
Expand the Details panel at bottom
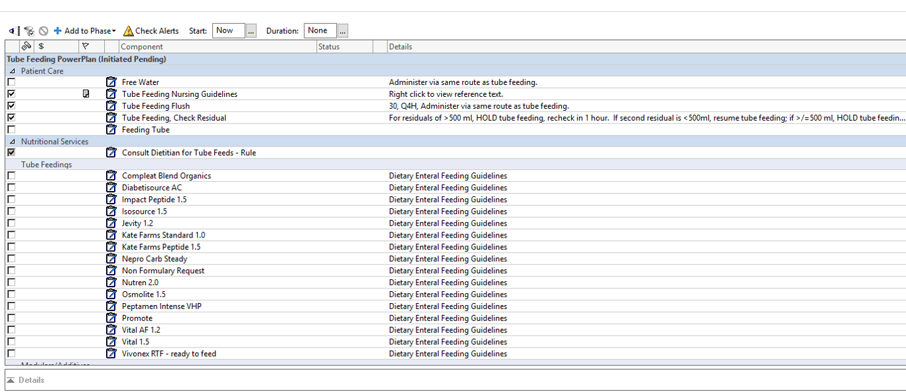[x=11, y=380]
